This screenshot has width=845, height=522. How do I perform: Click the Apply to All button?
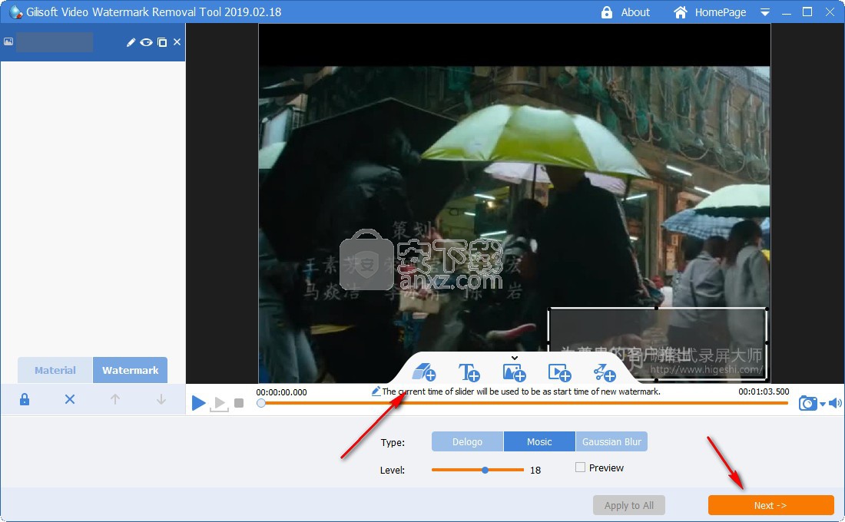629,505
